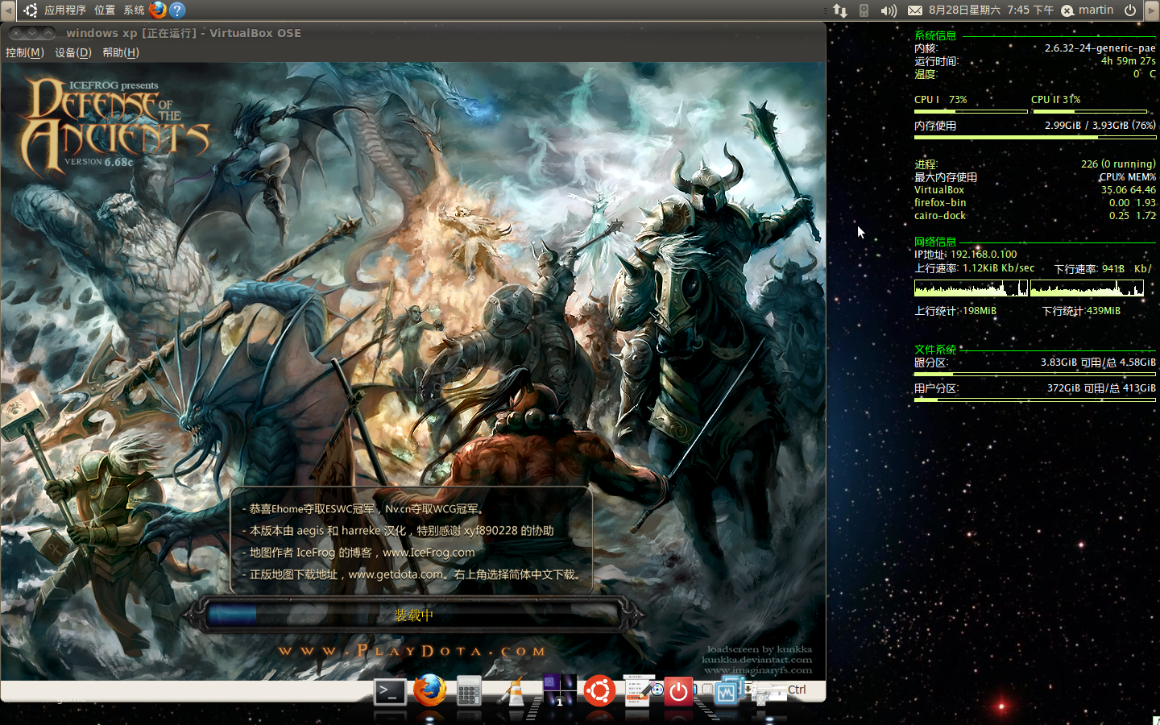Click the www.PlayDota.com text on loading screen

(412, 651)
